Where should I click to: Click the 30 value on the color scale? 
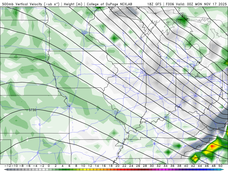pos(152,166)
